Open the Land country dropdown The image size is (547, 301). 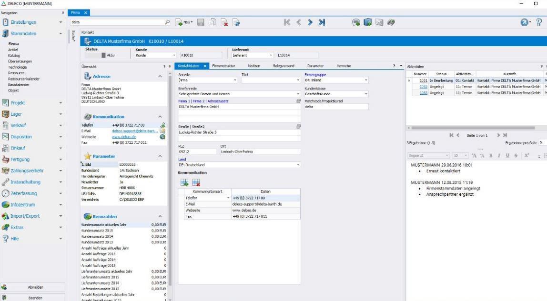(298, 165)
